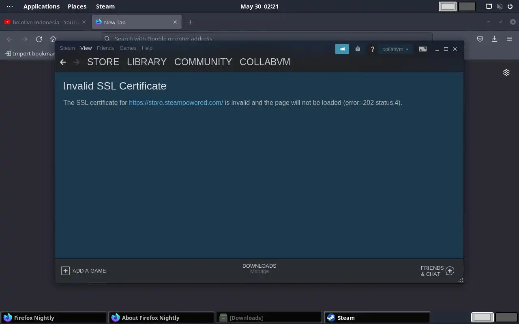Click Import bookmarks in Firefox toolbar
The image size is (519, 324).
point(30,53)
